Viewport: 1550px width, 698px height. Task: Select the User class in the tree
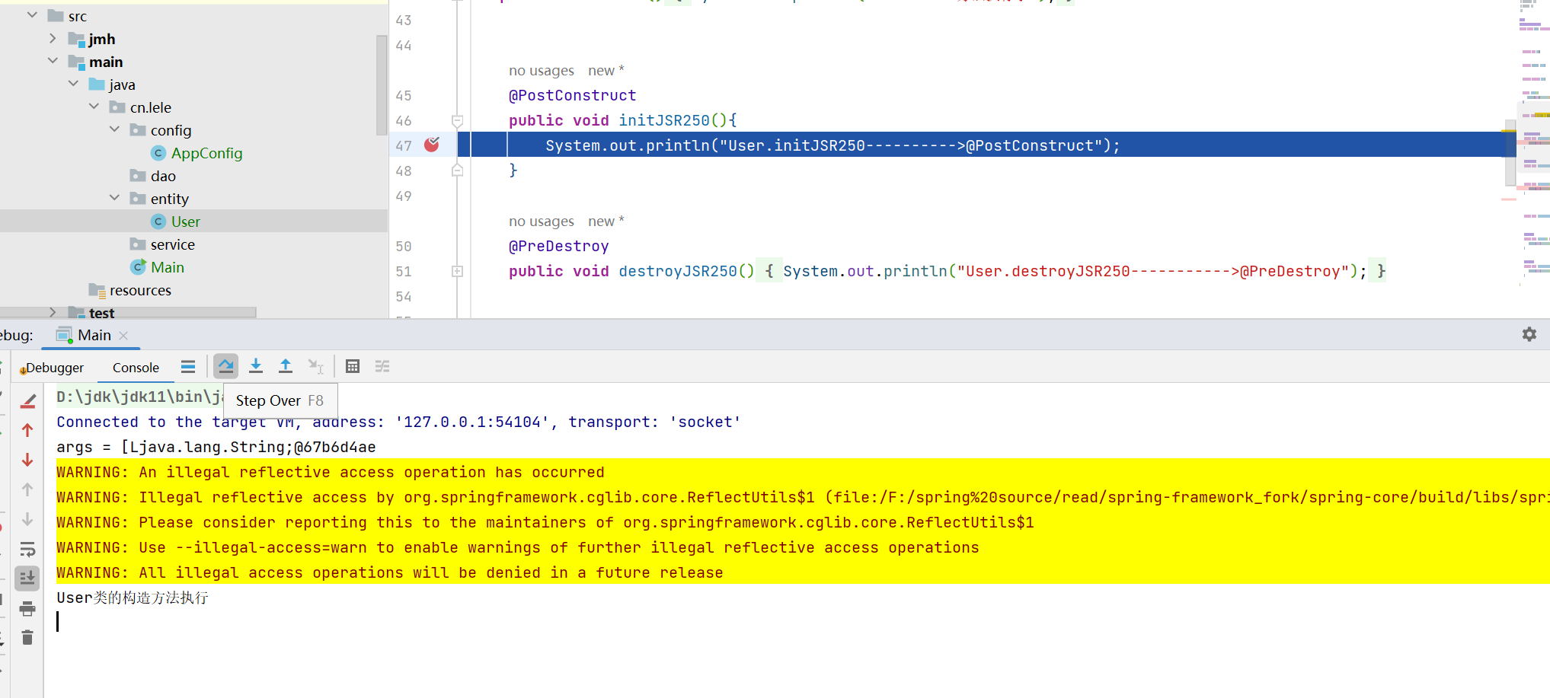(186, 222)
